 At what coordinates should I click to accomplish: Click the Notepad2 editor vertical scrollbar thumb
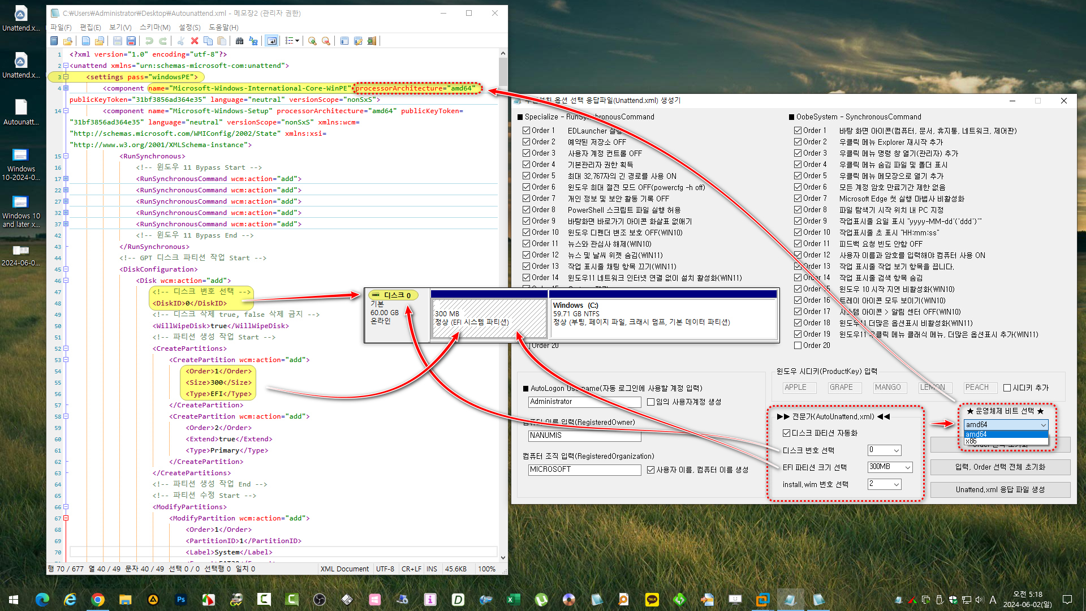click(x=503, y=72)
